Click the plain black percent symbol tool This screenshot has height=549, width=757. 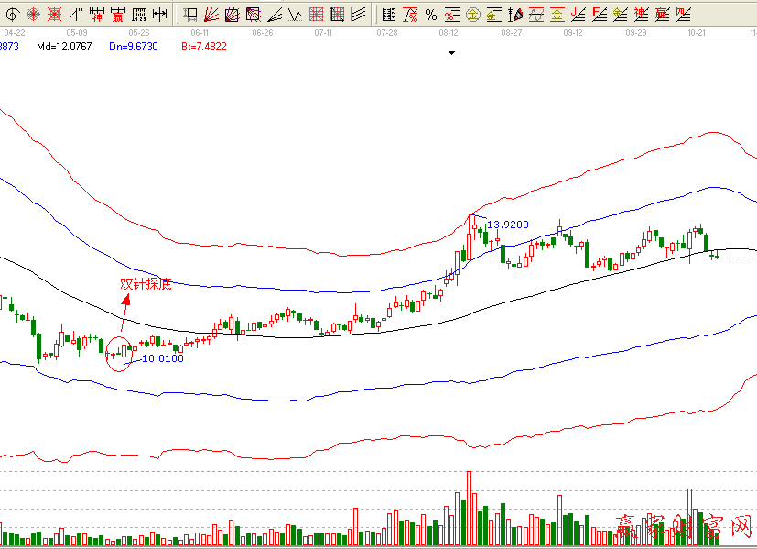[x=431, y=14]
